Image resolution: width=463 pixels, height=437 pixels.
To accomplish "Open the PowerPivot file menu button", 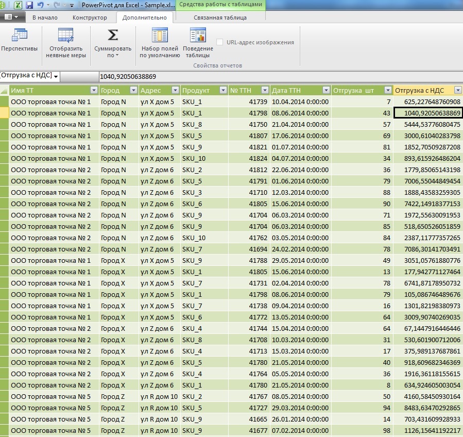I will pos(12,17).
